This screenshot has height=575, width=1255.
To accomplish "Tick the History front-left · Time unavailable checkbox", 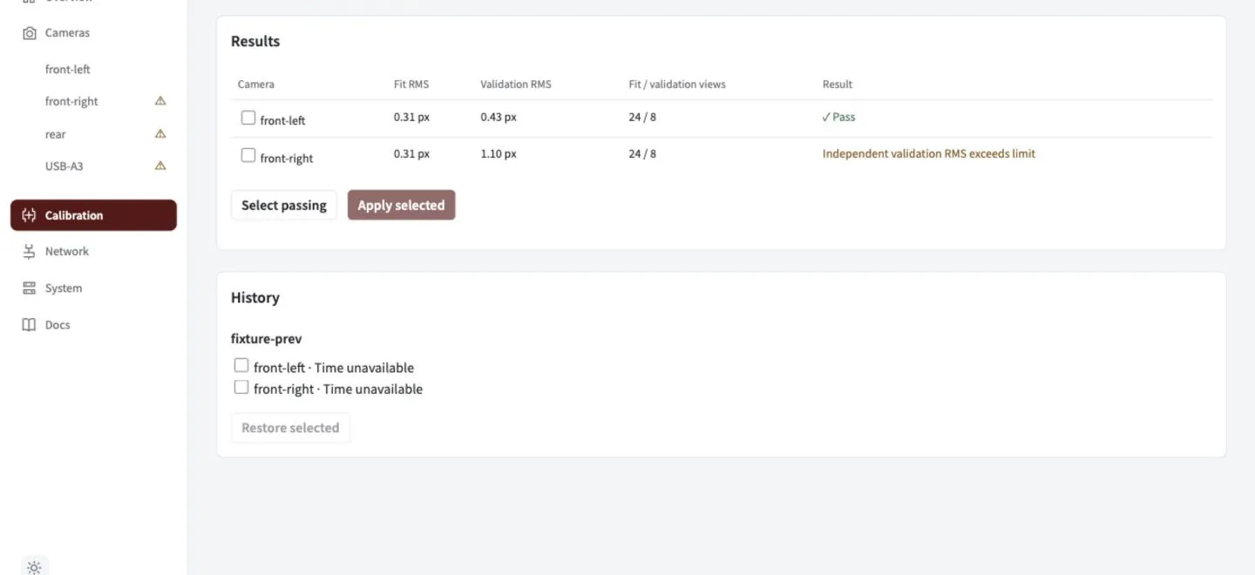I will pos(241,365).
